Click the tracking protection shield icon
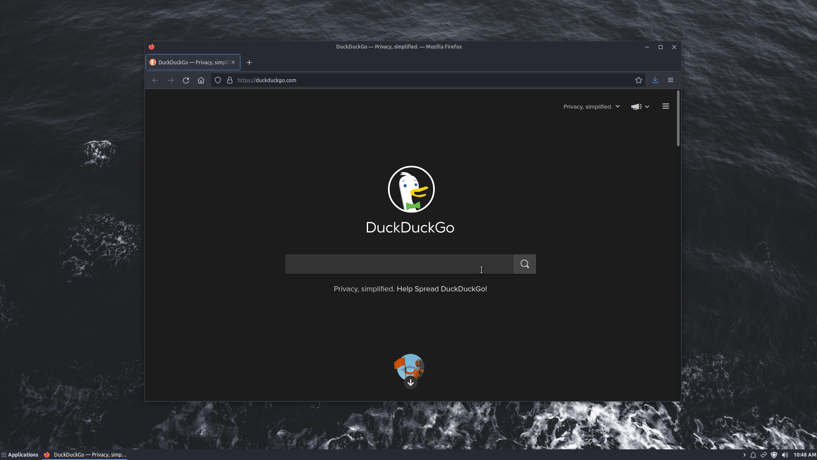Image resolution: width=817 pixels, height=460 pixels. pyautogui.click(x=218, y=80)
